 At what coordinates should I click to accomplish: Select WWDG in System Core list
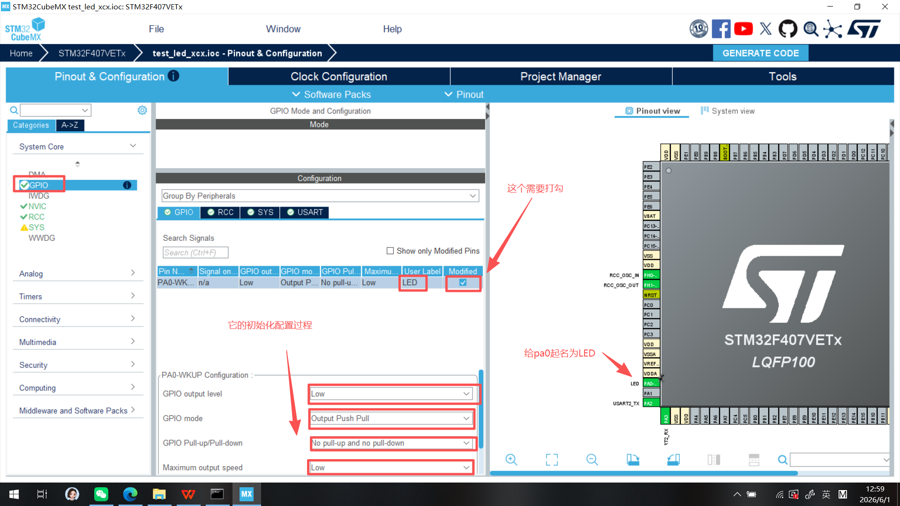coord(42,238)
